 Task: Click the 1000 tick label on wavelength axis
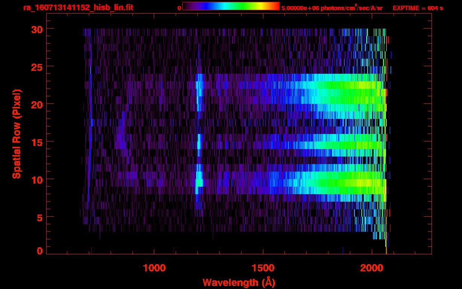154,268
